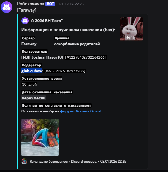Click the moderator ID code 836236076183977985
Screen dimensions: 168x172
[65, 71]
